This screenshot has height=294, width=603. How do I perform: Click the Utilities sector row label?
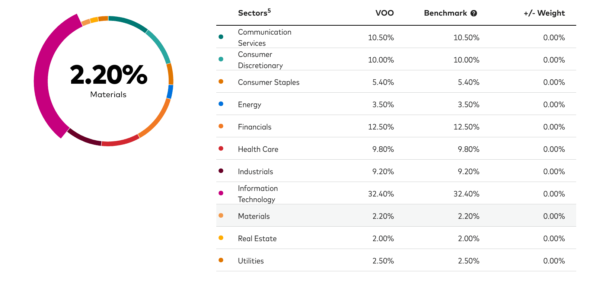[251, 261]
